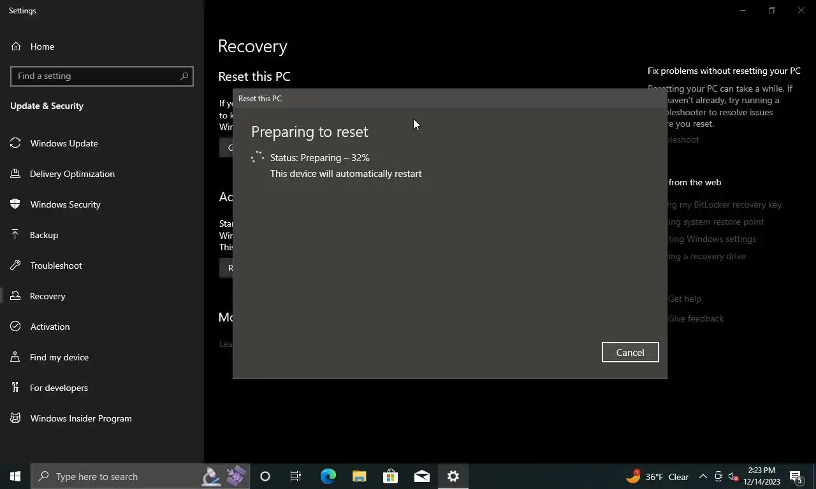This screenshot has height=489, width=816.
Task: Click the Windows Insider Program icon
Action: click(16, 418)
